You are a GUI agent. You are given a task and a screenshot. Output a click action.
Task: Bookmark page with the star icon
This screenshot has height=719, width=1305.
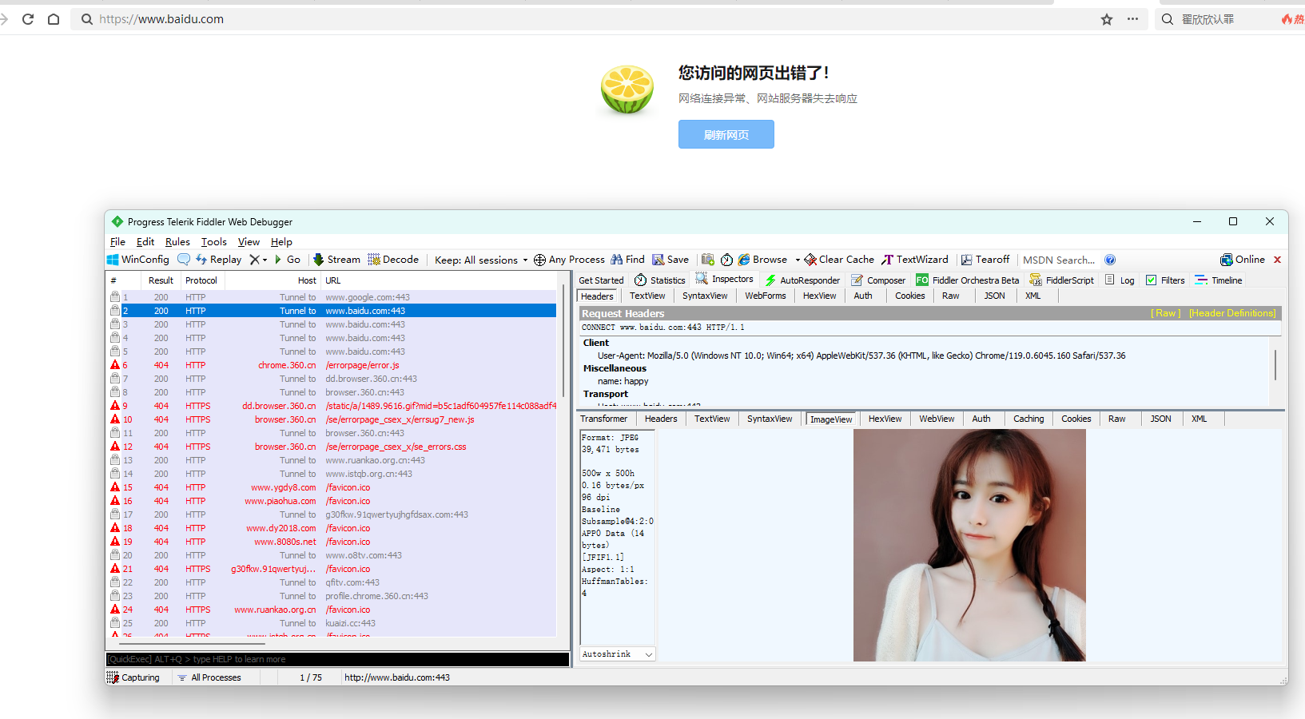pyautogui.click(x=1107, y=19)
